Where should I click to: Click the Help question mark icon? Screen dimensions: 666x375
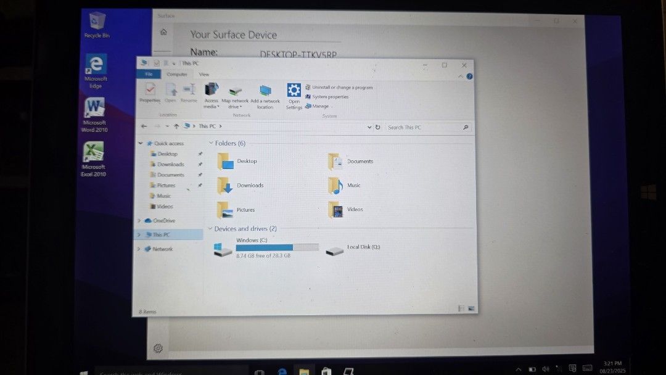tap(469, 76)
